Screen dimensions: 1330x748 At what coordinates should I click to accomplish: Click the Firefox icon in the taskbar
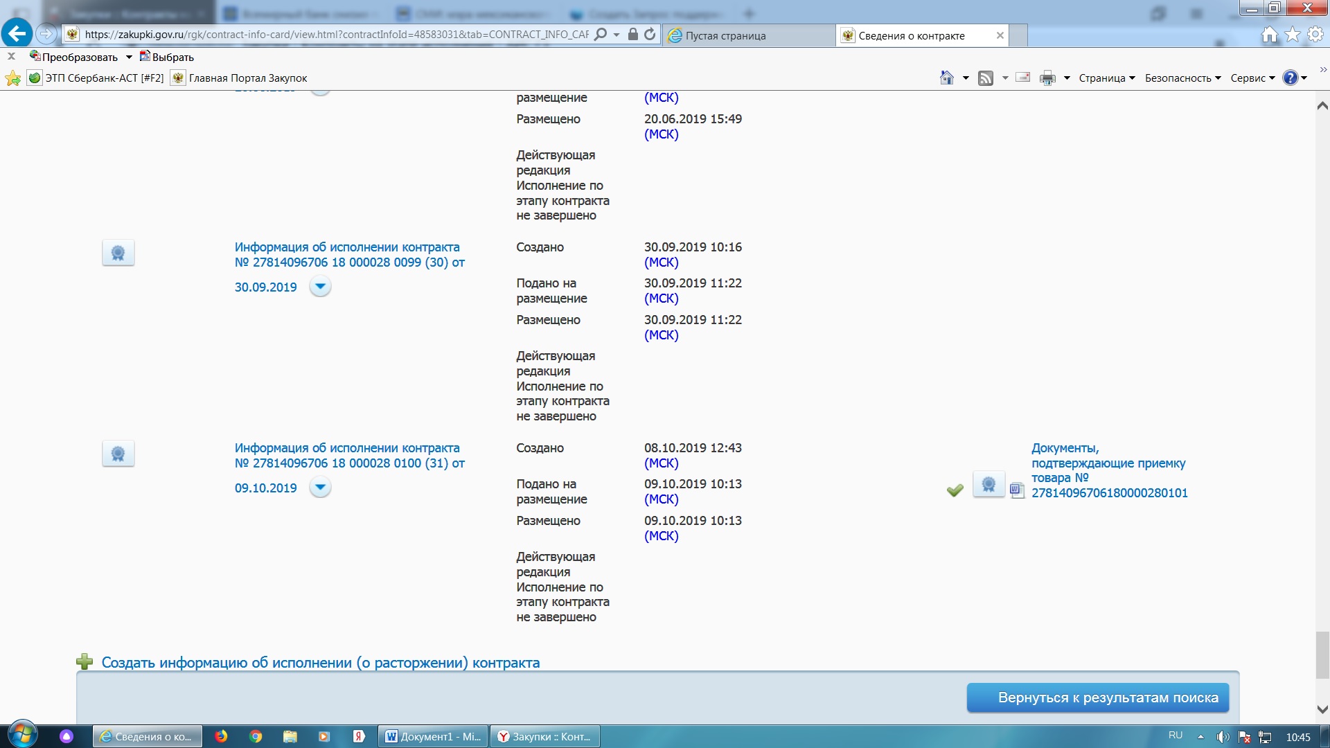click(221, 736)
